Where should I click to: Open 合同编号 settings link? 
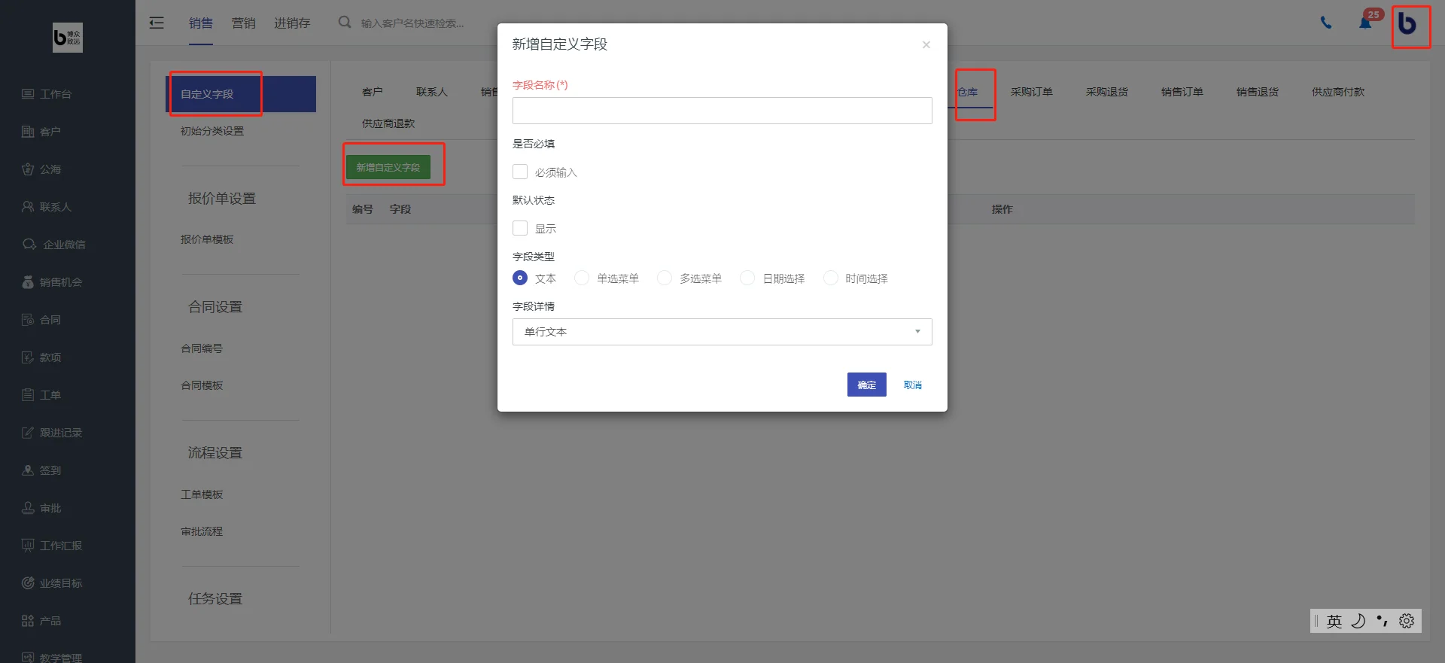click(202, 348)
